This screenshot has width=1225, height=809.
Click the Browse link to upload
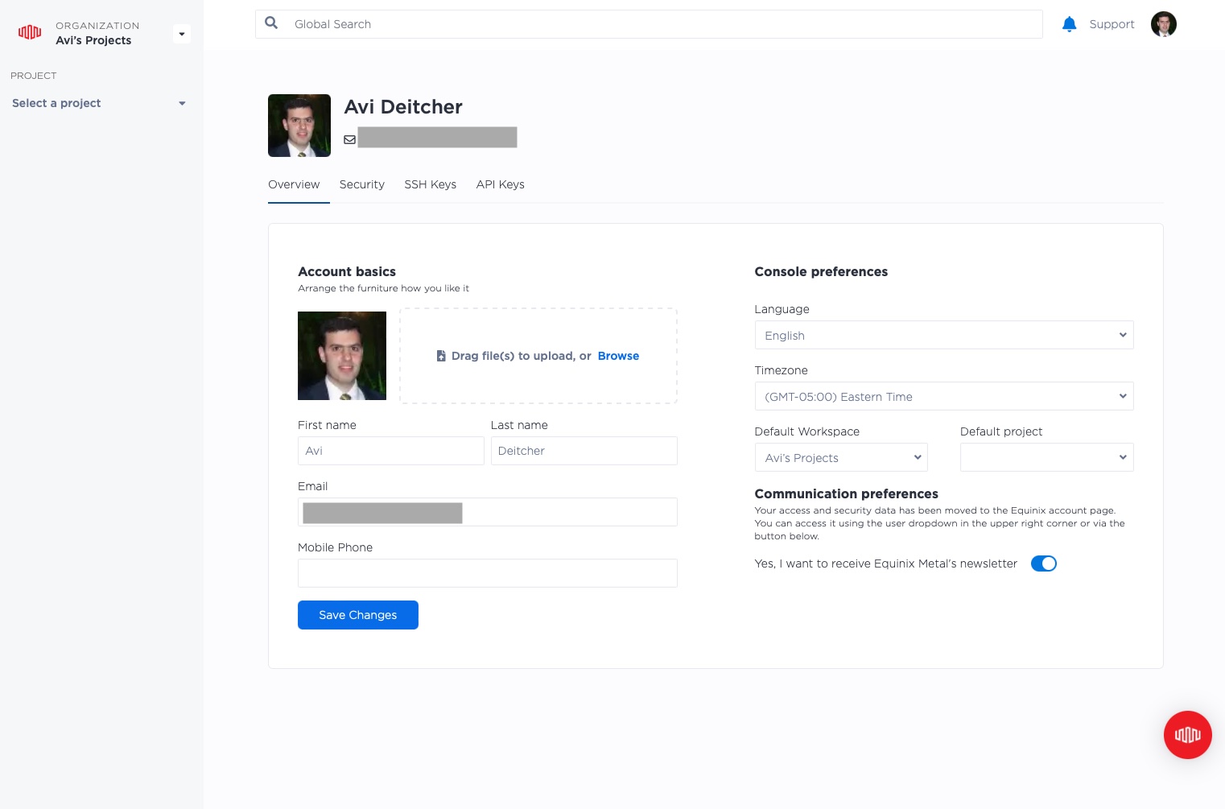click(x=618, y=356)
